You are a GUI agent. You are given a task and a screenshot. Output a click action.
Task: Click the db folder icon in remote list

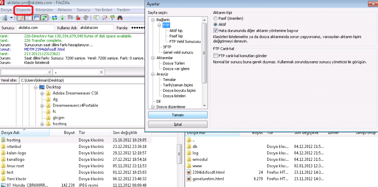(x=189, y=146)
